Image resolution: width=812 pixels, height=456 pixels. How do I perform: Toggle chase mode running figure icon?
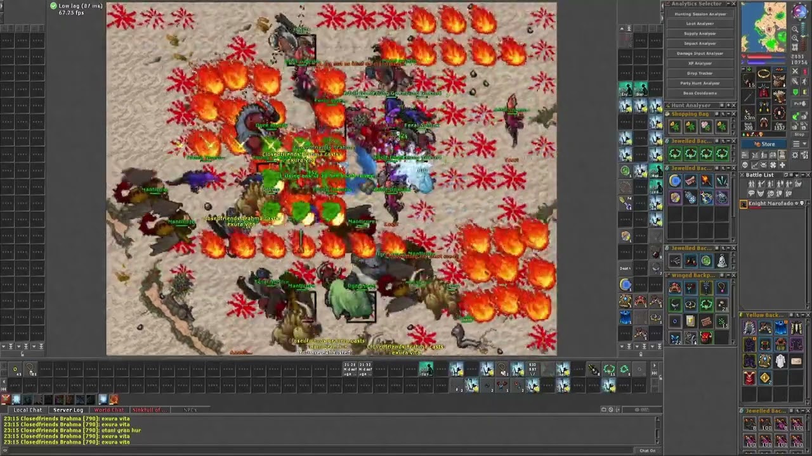pos(804,81)
